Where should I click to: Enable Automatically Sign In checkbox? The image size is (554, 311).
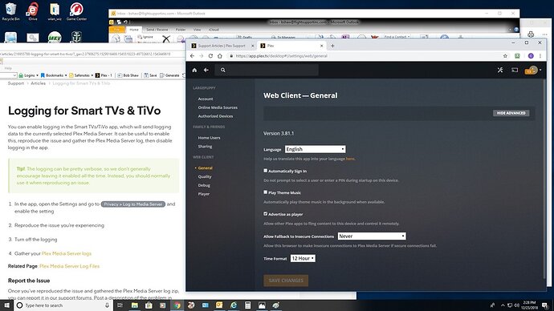pos(265,171)
